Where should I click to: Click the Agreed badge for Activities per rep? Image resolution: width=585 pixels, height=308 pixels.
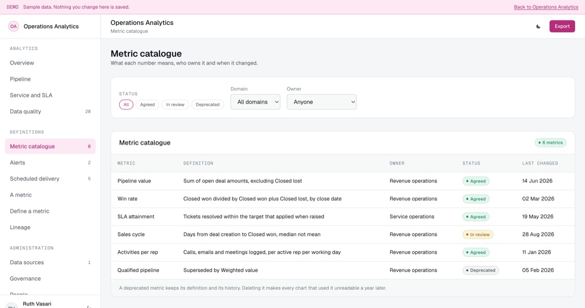[x=476, y=253]
